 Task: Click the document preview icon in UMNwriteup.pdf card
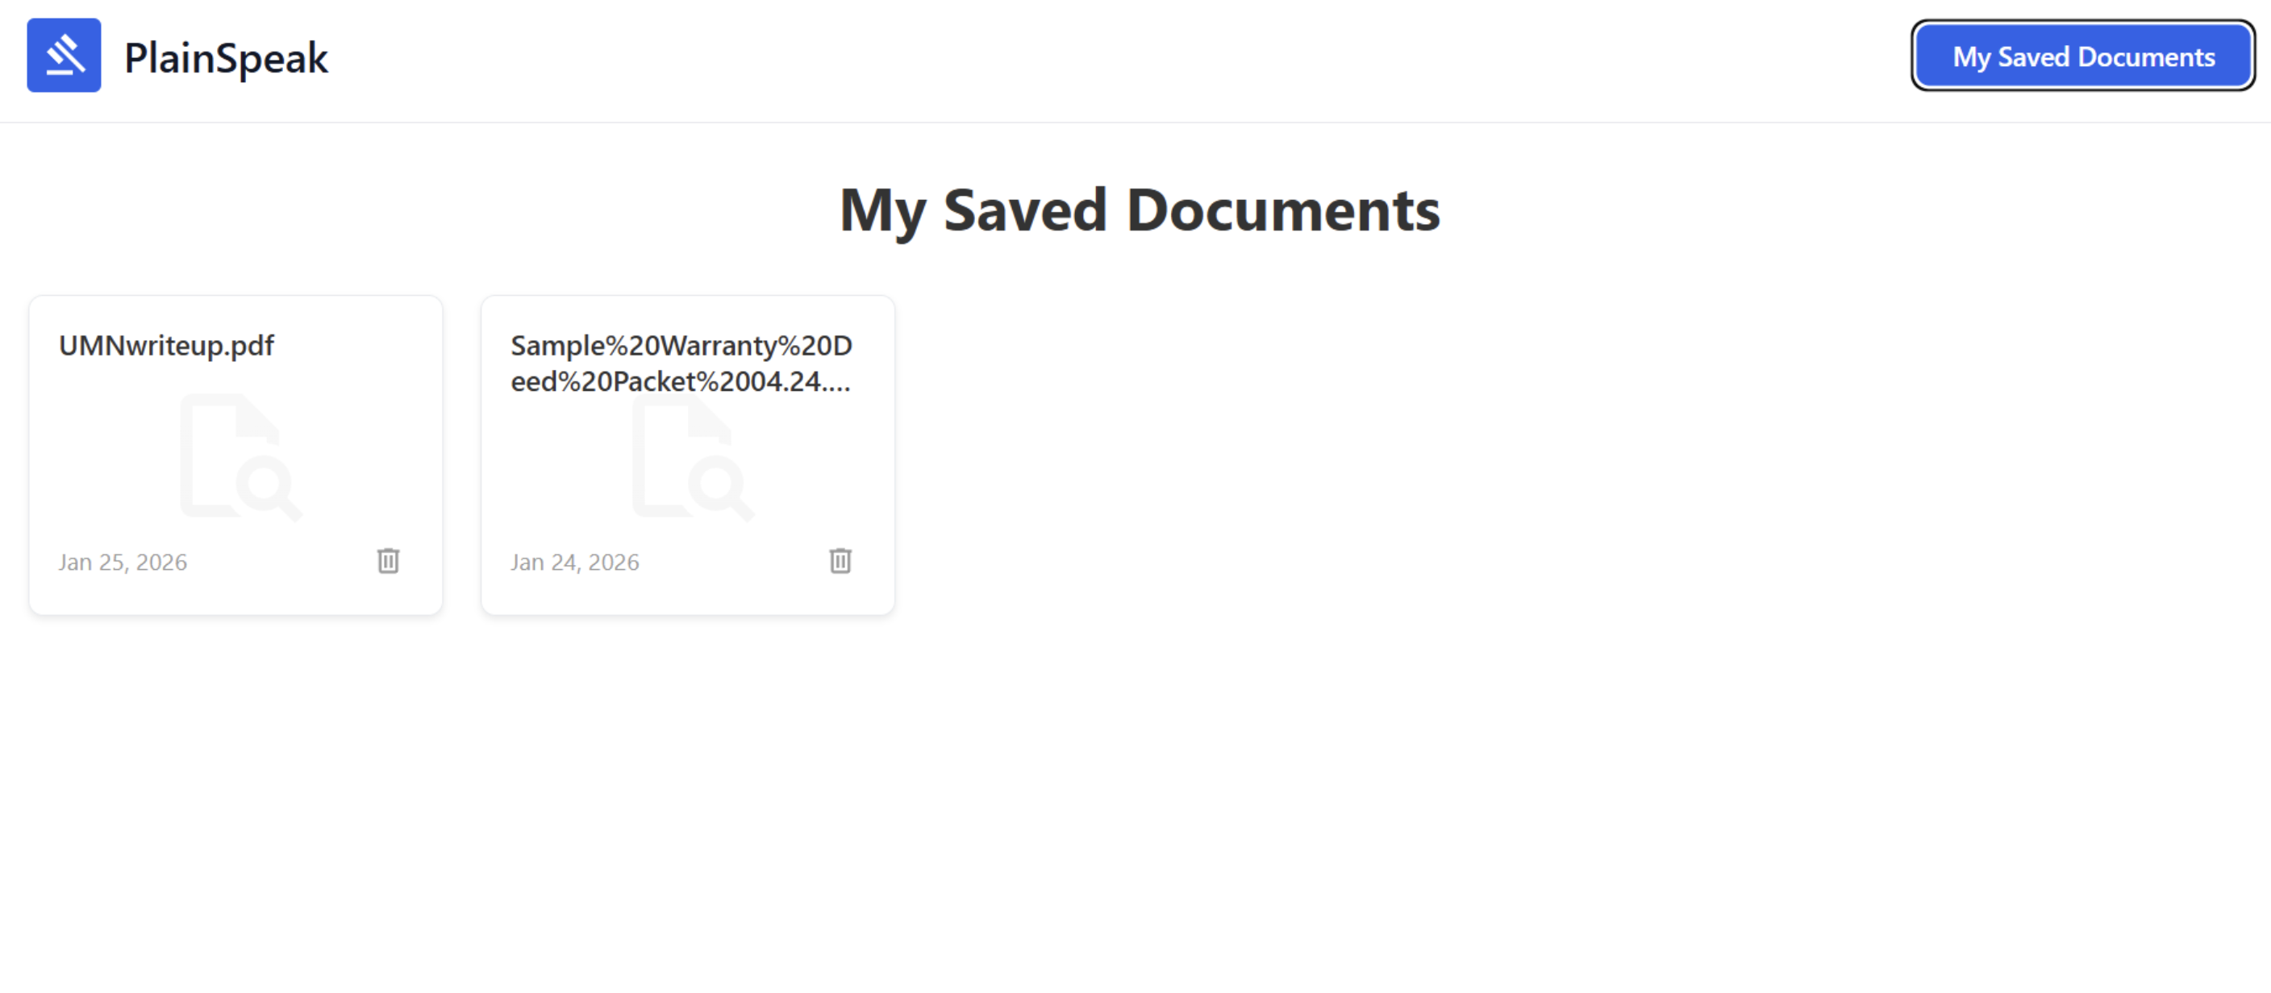pos(240,456)
